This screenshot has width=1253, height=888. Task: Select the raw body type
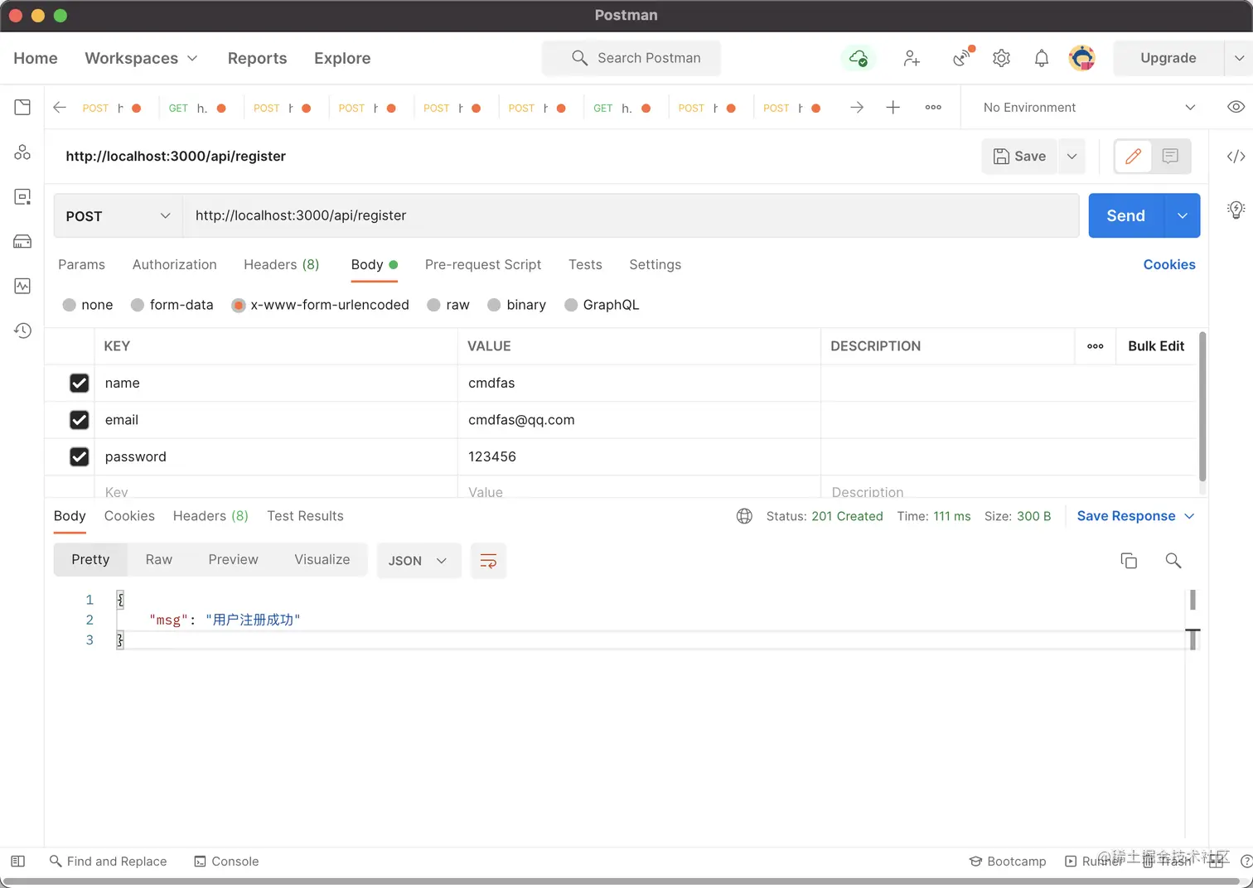(433, 305)
